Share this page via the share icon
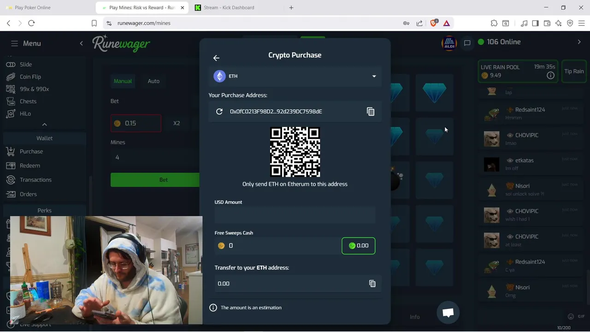The image size is (590, 332). click(x=419, y=23)
